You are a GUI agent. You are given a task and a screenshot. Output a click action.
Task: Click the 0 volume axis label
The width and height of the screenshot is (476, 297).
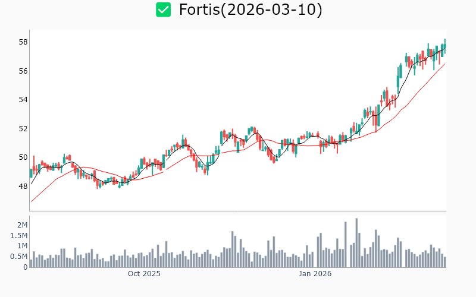tap(26, 267)
